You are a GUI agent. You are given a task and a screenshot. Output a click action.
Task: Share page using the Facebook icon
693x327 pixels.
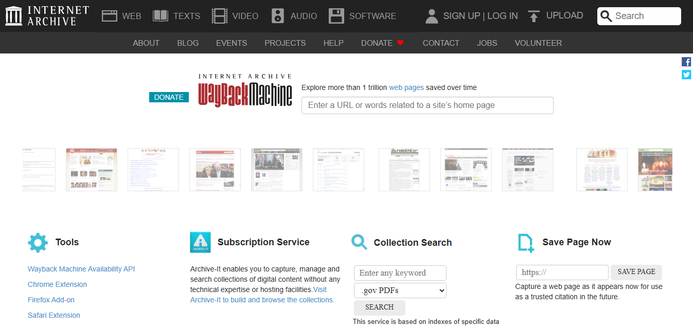[x=686, y=61]
